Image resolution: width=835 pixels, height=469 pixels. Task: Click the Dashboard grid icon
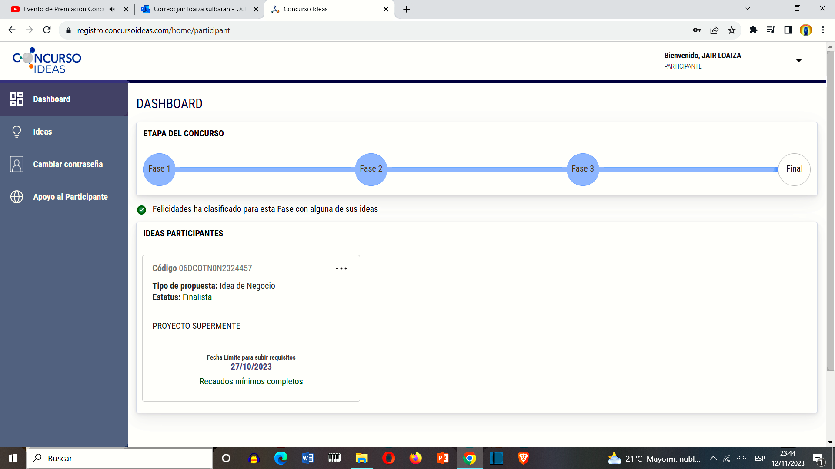[x=17, y=99]
